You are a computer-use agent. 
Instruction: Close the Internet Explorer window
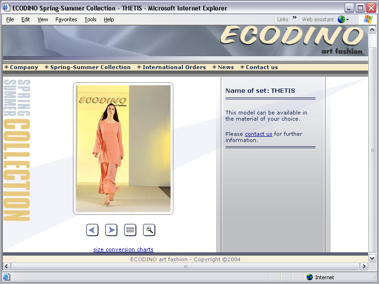(x=371, y=8)
